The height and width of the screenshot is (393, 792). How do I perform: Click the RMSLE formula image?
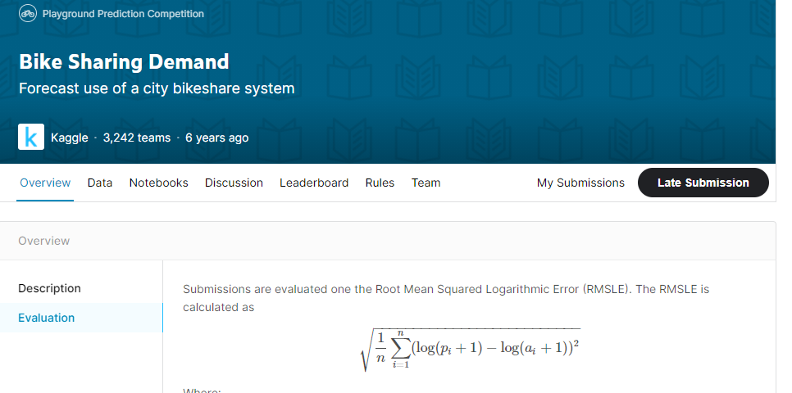click(471, 349)
